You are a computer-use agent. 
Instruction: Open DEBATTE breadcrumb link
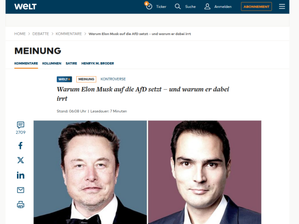pyautogui.click(x=41, y=34)
